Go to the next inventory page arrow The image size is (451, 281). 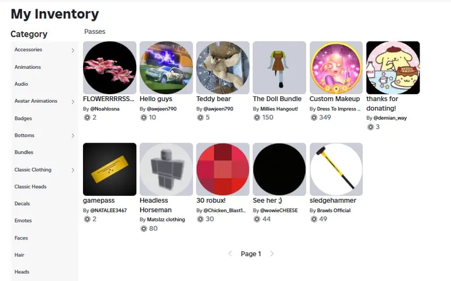(272, 254)
